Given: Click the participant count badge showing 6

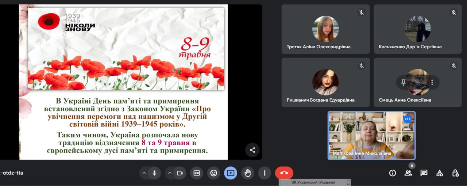Looking at the screenshot, I should (x=412, y=166).
